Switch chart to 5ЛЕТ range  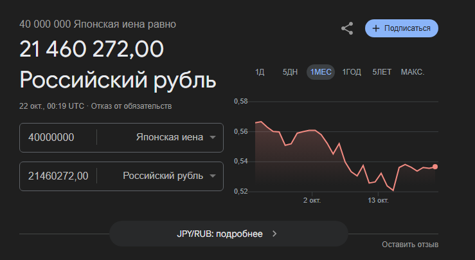click(382, 72)
